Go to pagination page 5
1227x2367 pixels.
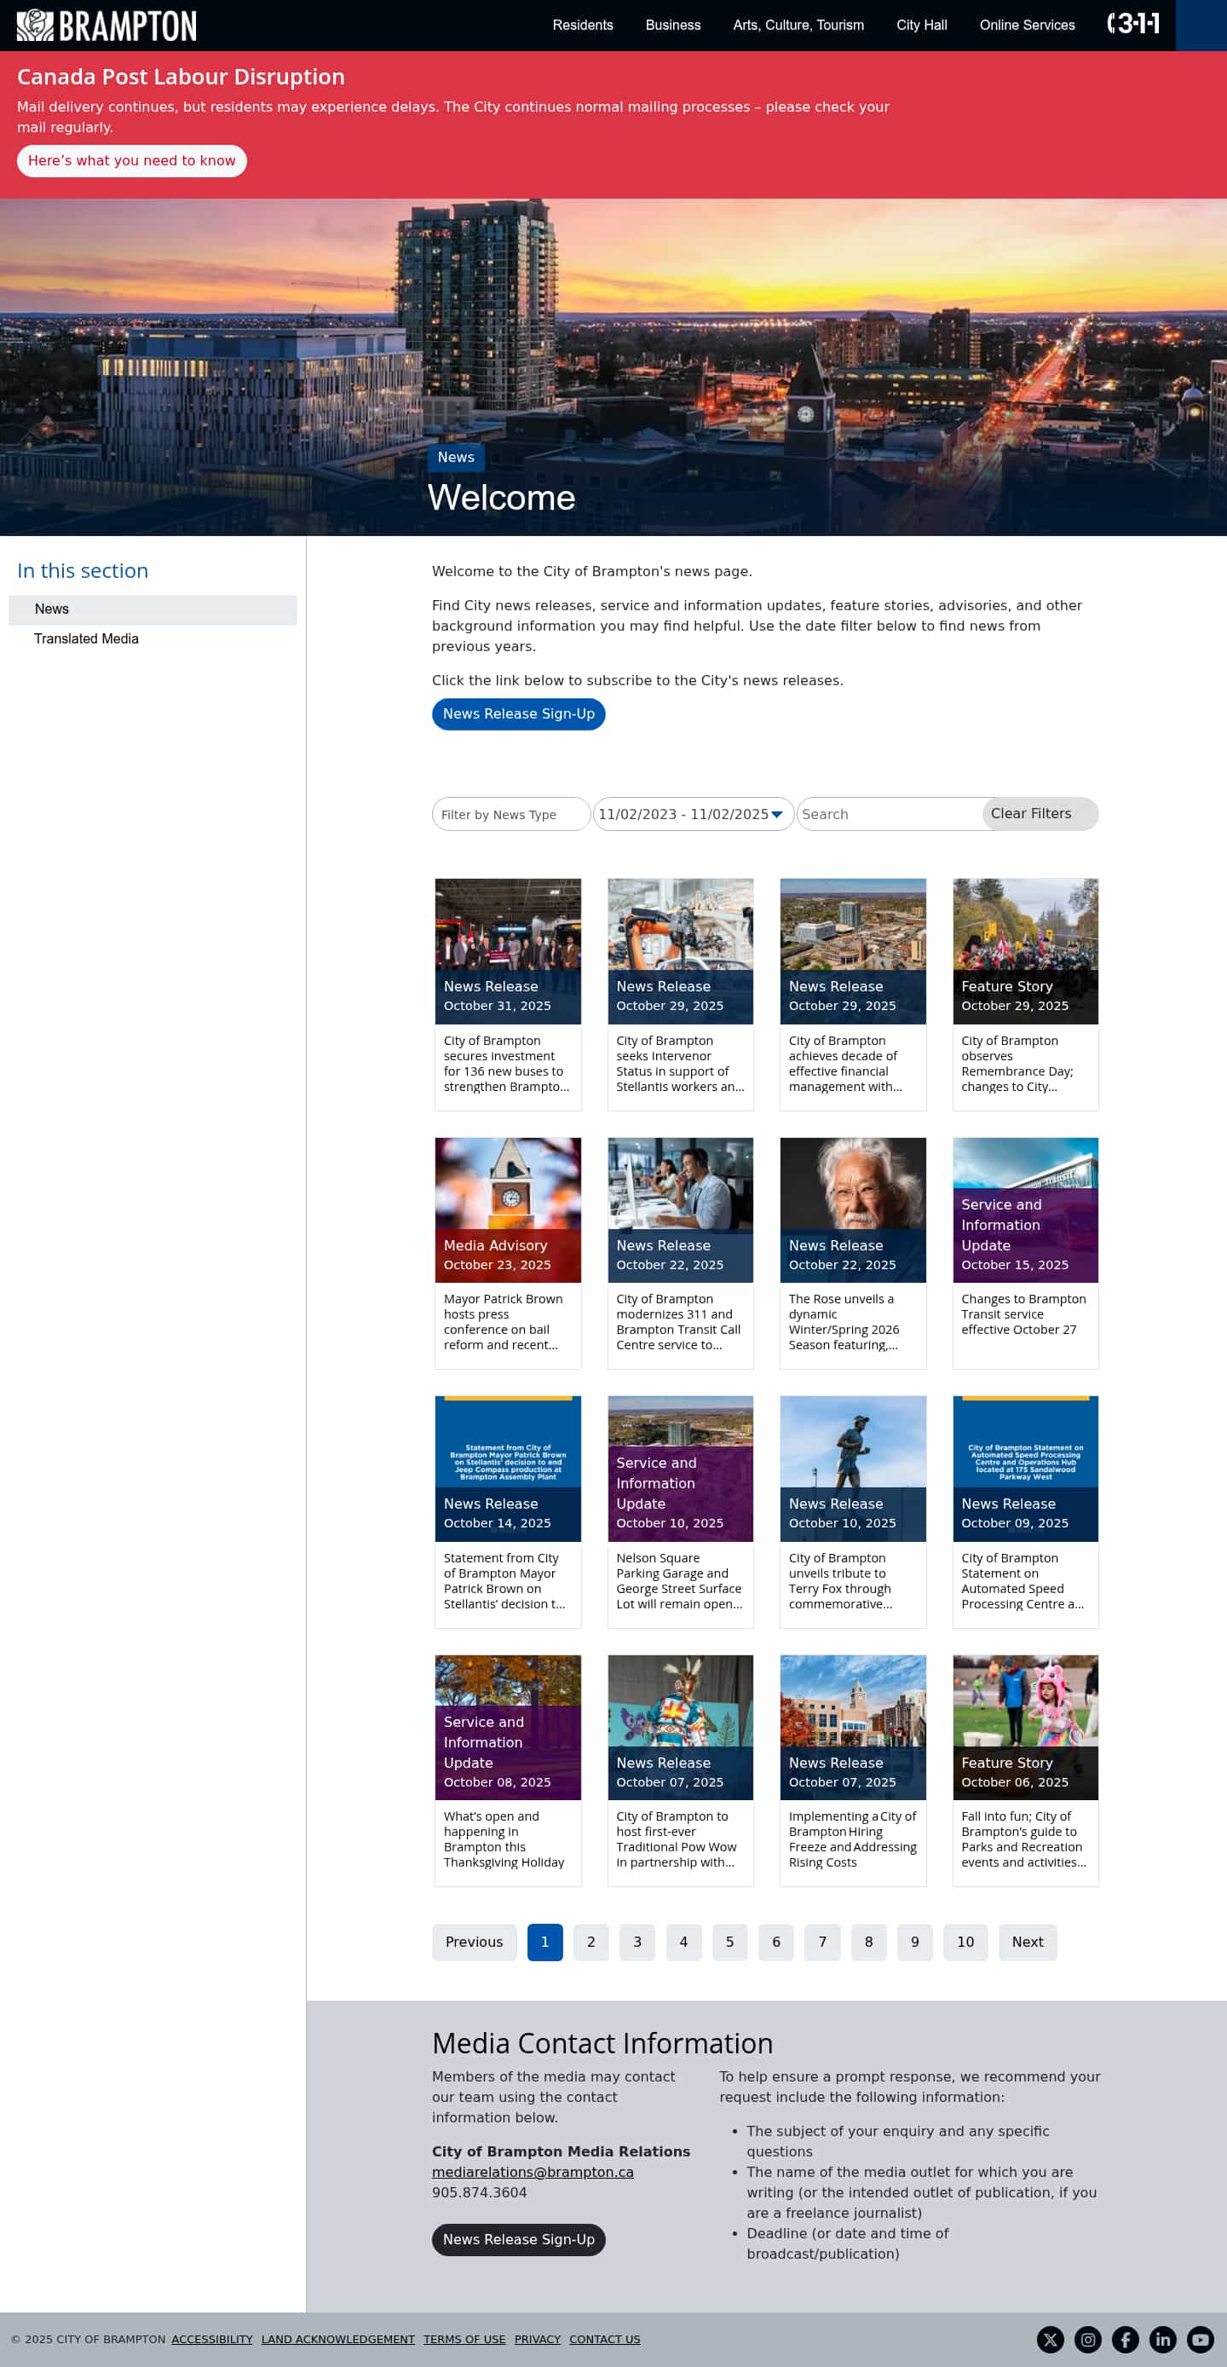coord(730,1943)
